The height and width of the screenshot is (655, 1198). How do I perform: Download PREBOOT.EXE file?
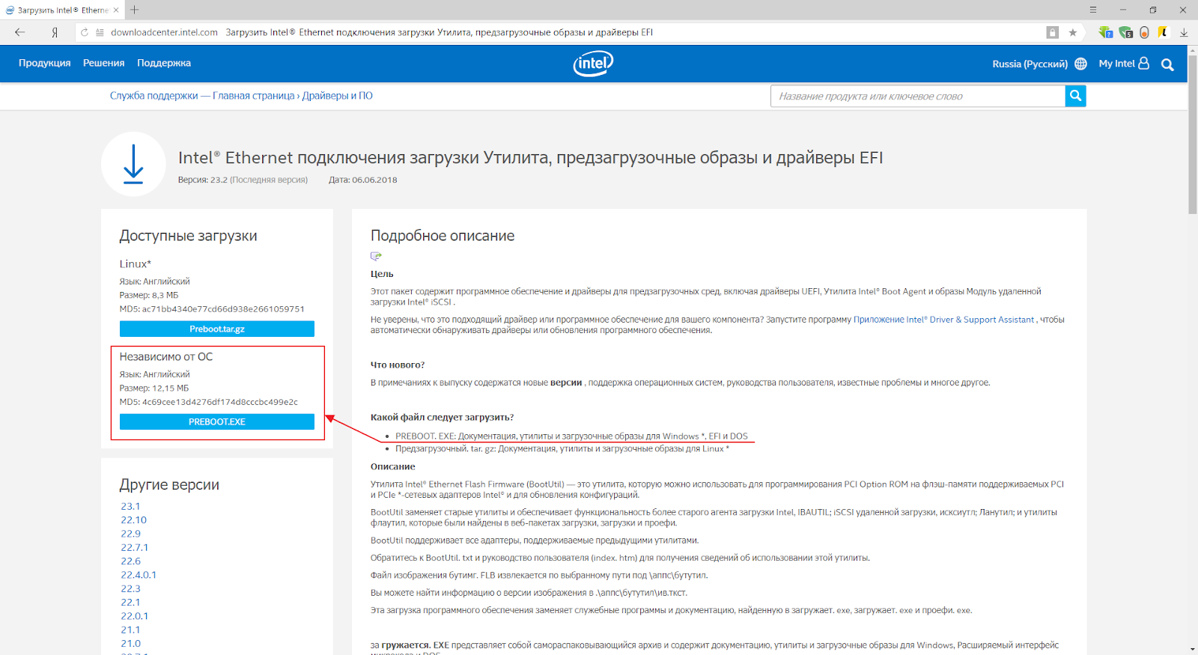(x=217, y=421)
